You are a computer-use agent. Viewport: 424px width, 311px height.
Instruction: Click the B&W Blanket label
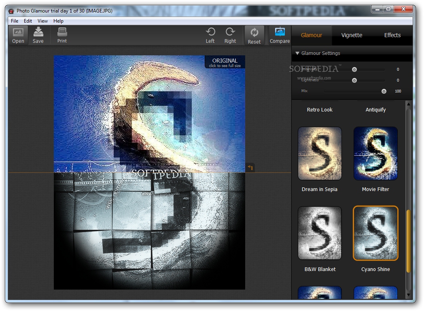tap(320, 269)
